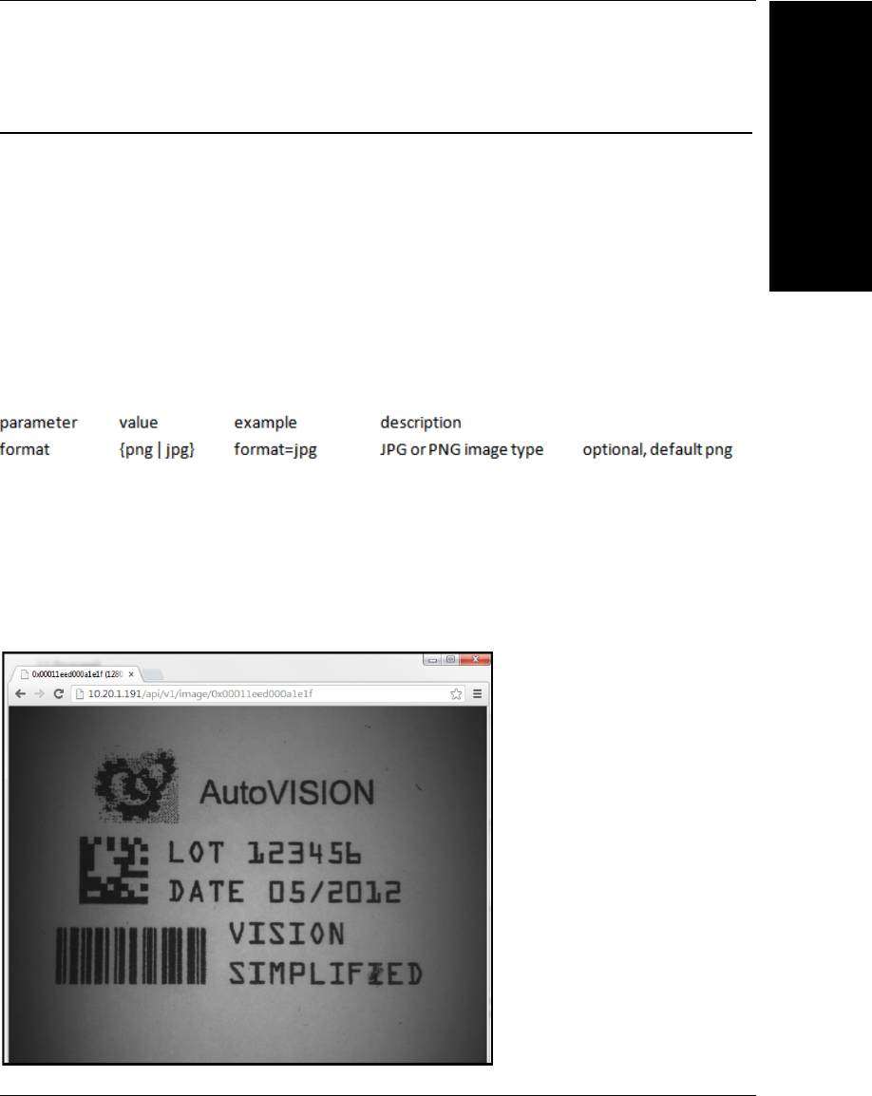872x1096 pixels.
Task: Click the 'value' column header
Action: coord(139,423)
